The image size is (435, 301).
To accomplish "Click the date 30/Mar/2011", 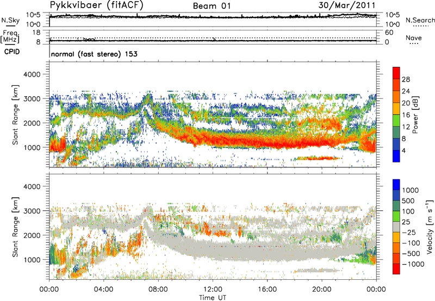I will pos(347,5).
